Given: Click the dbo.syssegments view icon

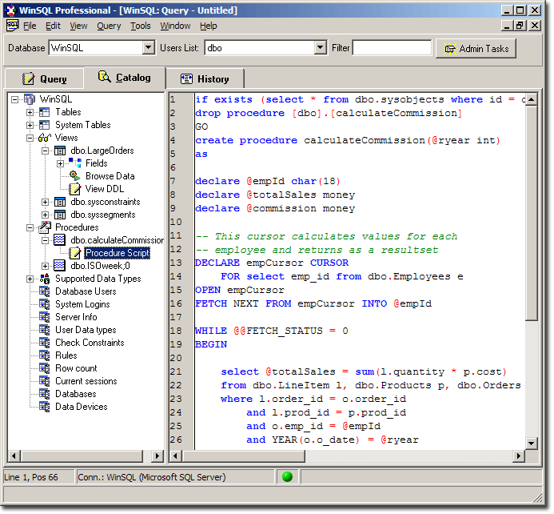Looking at the screenshot, I should point(60,215).
